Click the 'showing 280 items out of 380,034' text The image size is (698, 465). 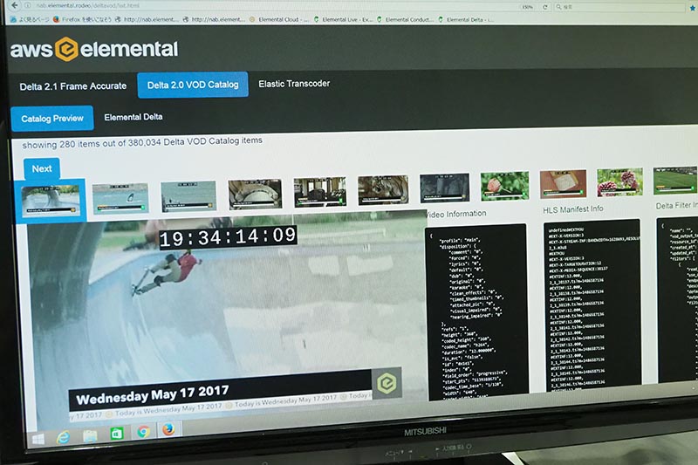tap(142, 142)
